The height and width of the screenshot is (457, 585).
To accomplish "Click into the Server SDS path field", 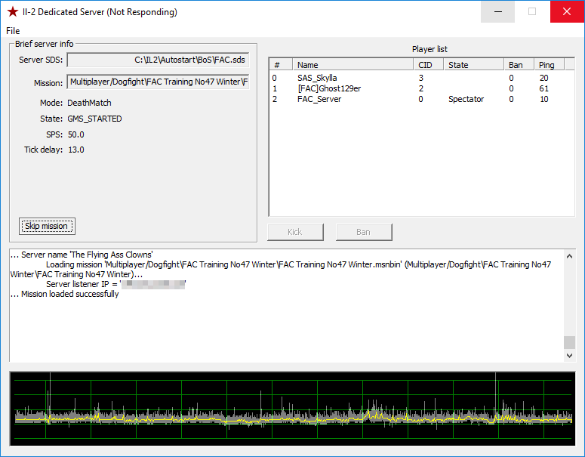I will (x=157, y=60).
